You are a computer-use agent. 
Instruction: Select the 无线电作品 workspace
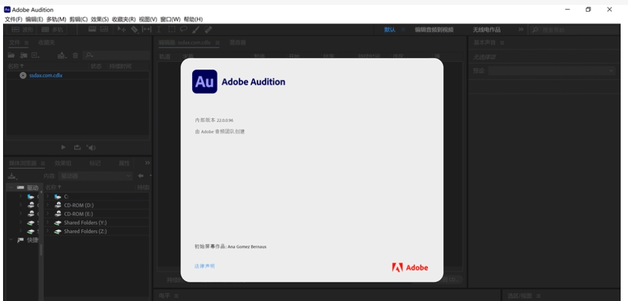point(487,29)
